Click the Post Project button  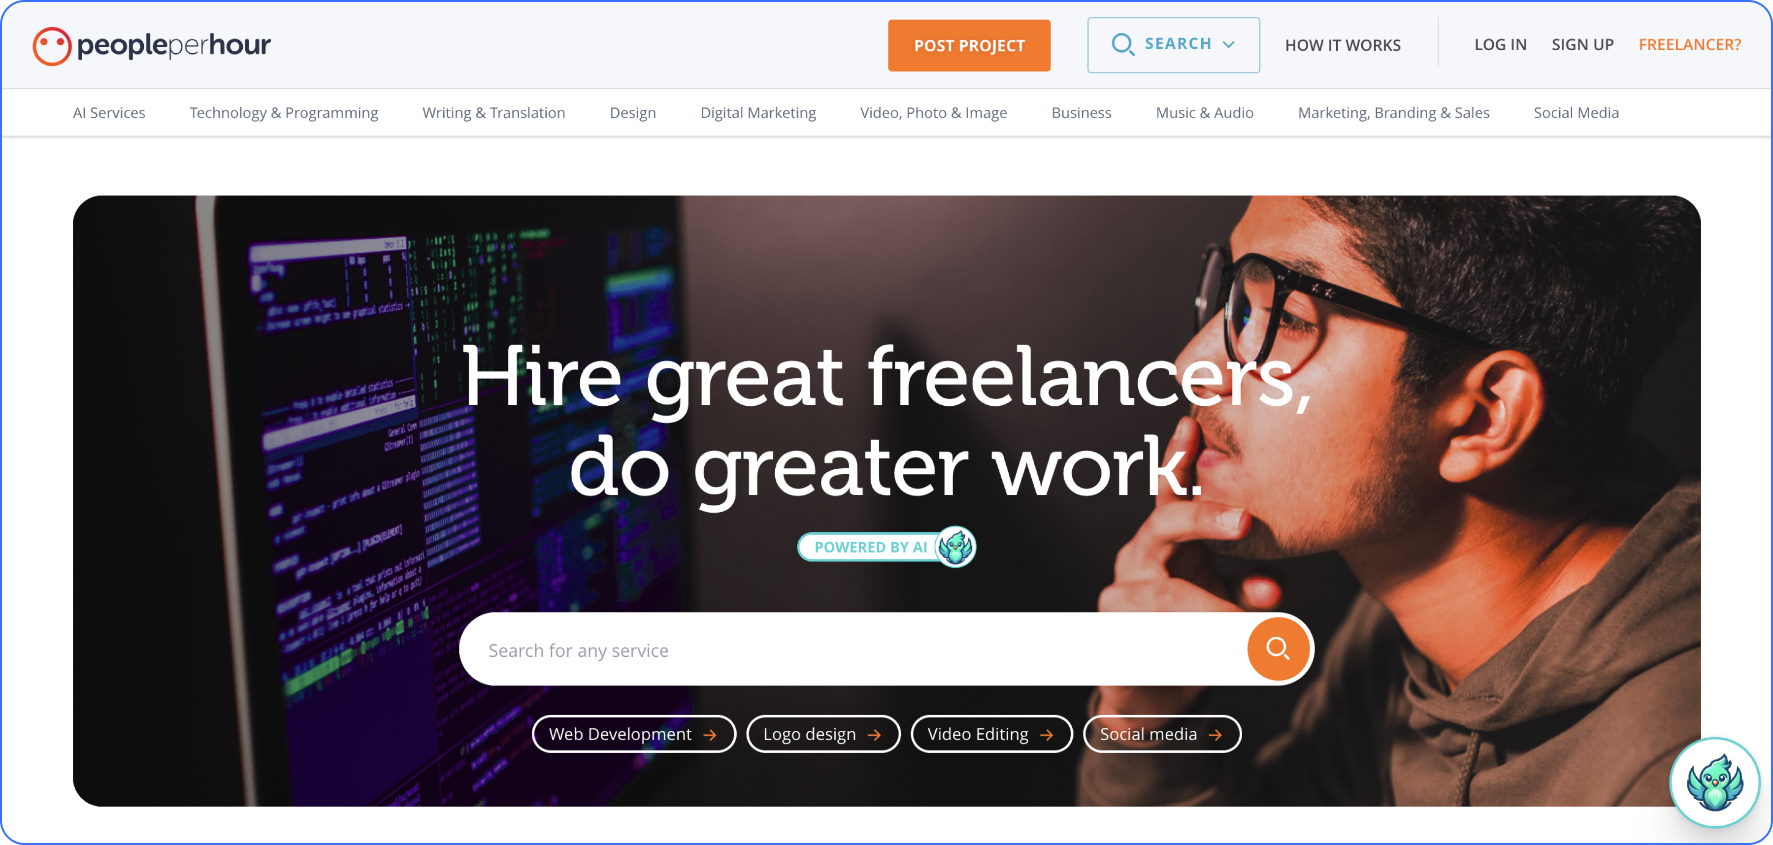click(968, 45)
